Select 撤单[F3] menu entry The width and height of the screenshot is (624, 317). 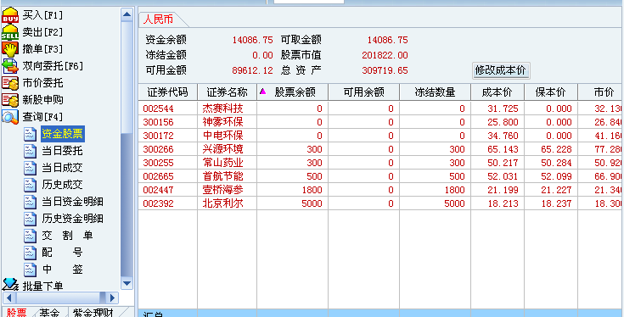pyautogui.click(x=42, y=49)
